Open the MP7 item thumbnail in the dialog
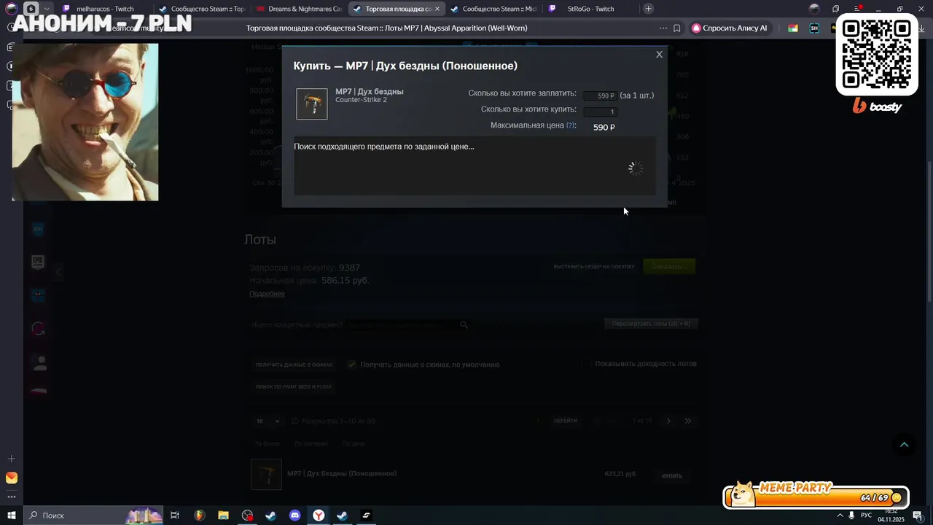This screenshot has height=525, width=933. click(312, 104)
